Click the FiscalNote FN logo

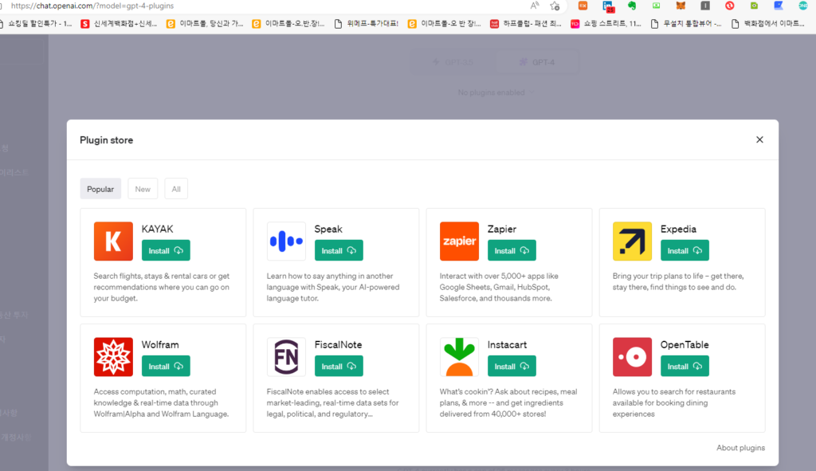tap(286, 357)
